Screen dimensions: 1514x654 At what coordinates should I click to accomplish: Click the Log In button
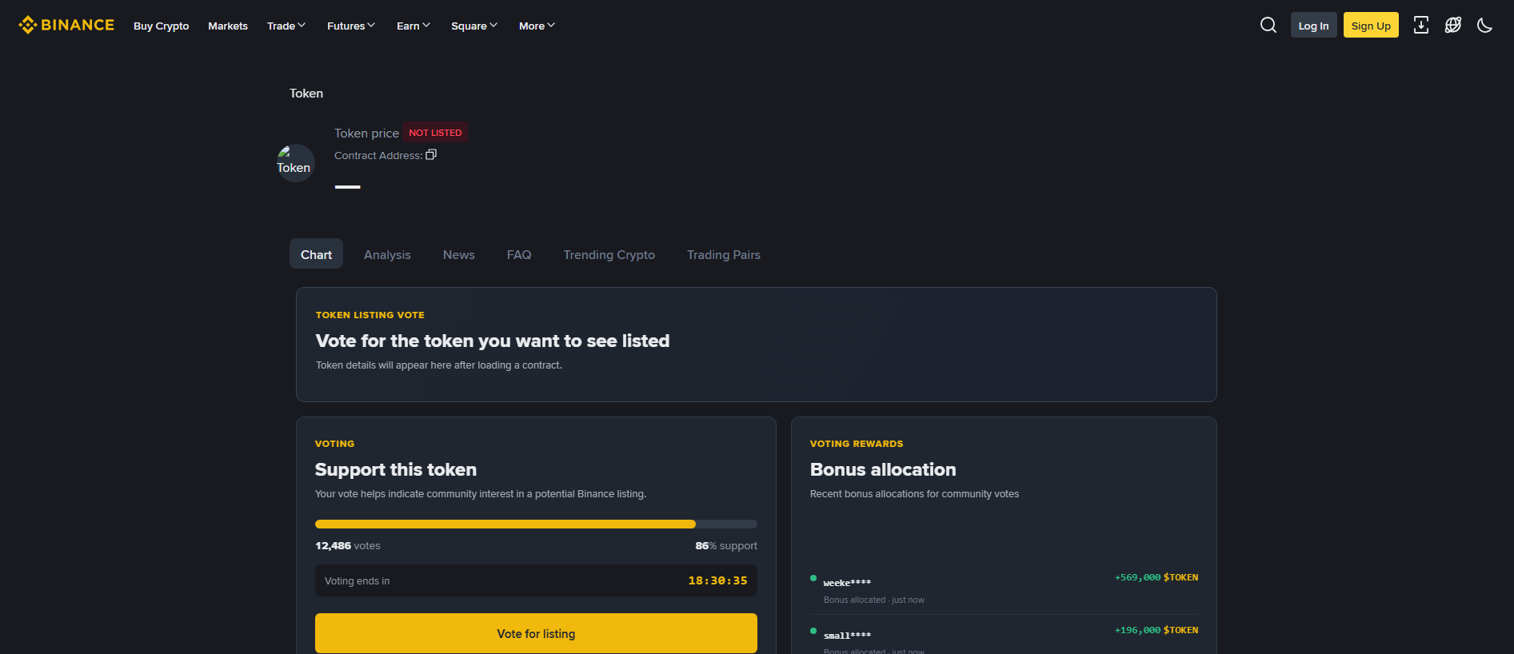[x=1314, y=26]
